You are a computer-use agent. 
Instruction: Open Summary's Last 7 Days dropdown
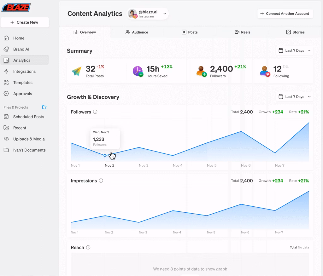pyautogui.click(x=294, y=51)
